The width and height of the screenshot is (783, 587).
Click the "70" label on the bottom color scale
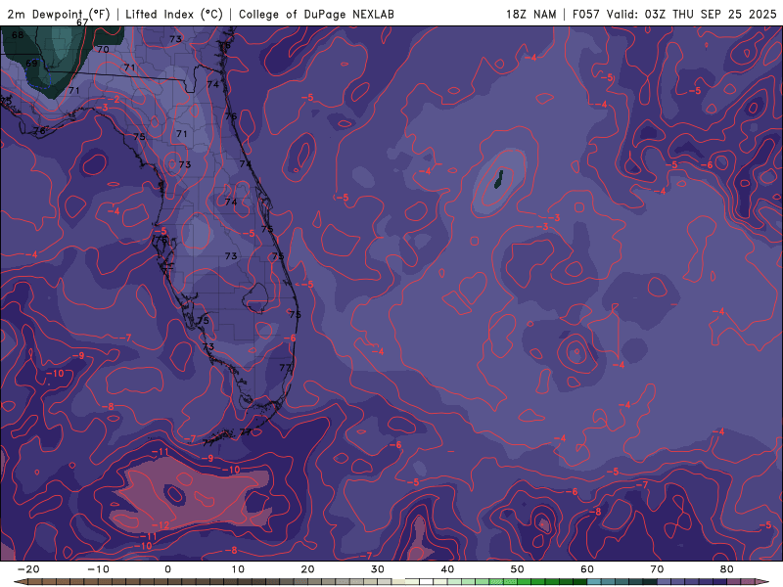[x=657, y=569]
